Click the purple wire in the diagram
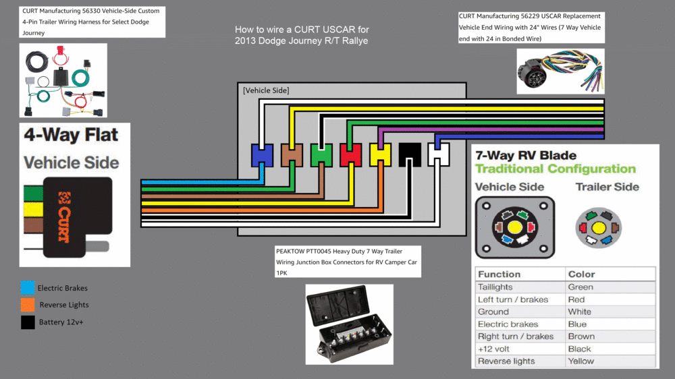The width and height of the screenshot is (675, 379). point(491,129)
